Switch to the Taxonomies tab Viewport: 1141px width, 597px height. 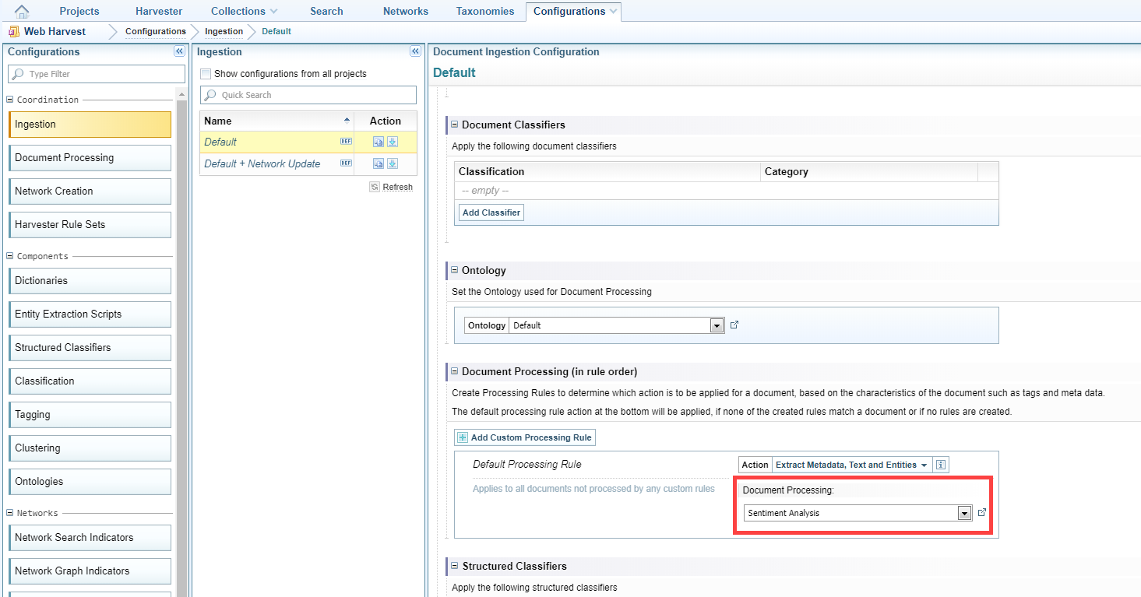(485, 11)
